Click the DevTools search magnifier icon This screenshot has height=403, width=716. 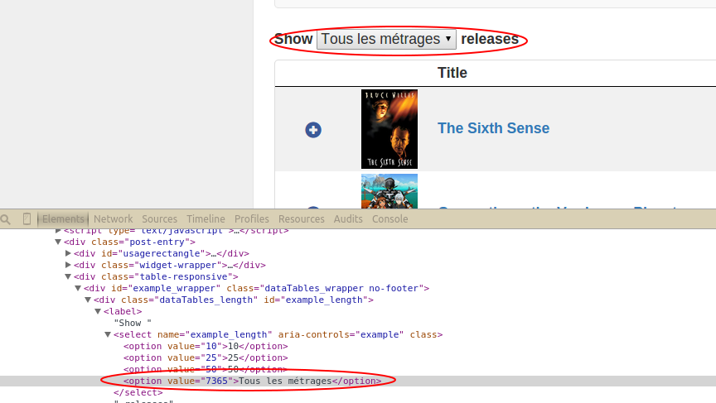pos(6,220)
